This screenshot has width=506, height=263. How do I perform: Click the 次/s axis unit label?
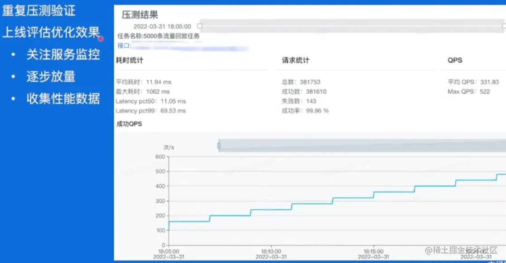(x=169, y=147)
